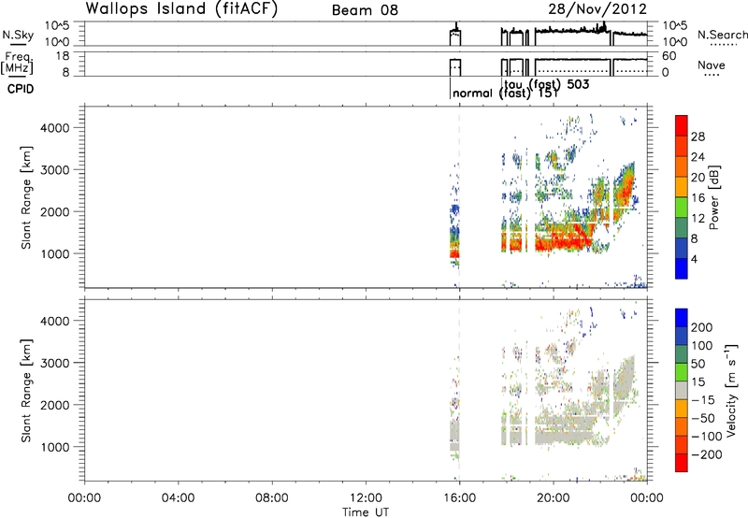748x518 pixels.
Task: Click the '20:00' time axis tick label
Action: point(554,498)
